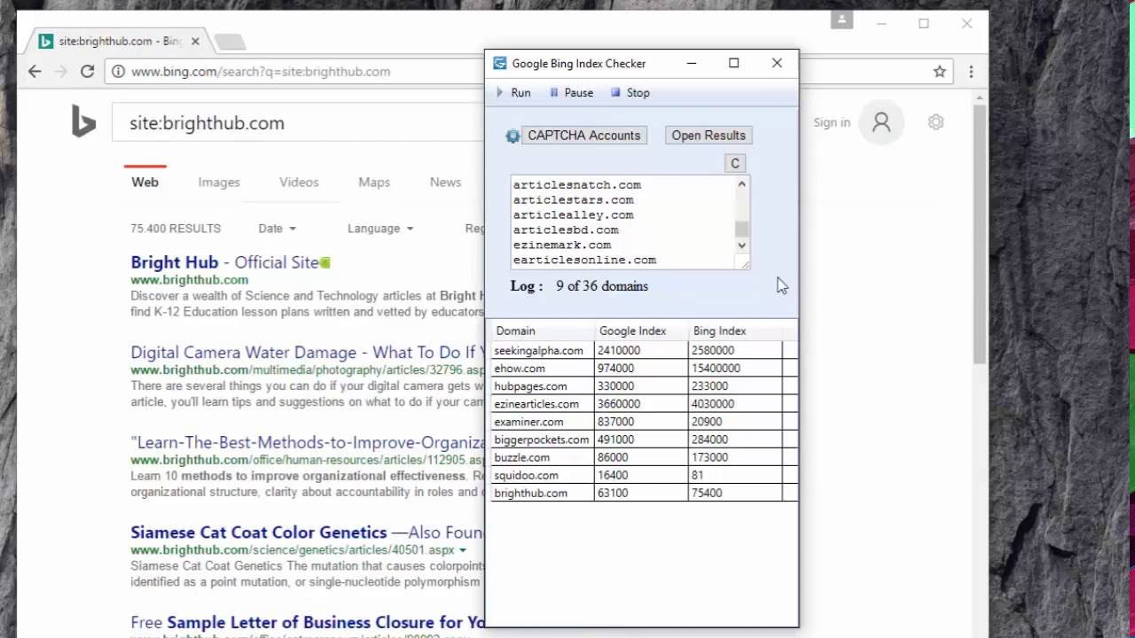Click the page info icon in address bar

point(118,72)
